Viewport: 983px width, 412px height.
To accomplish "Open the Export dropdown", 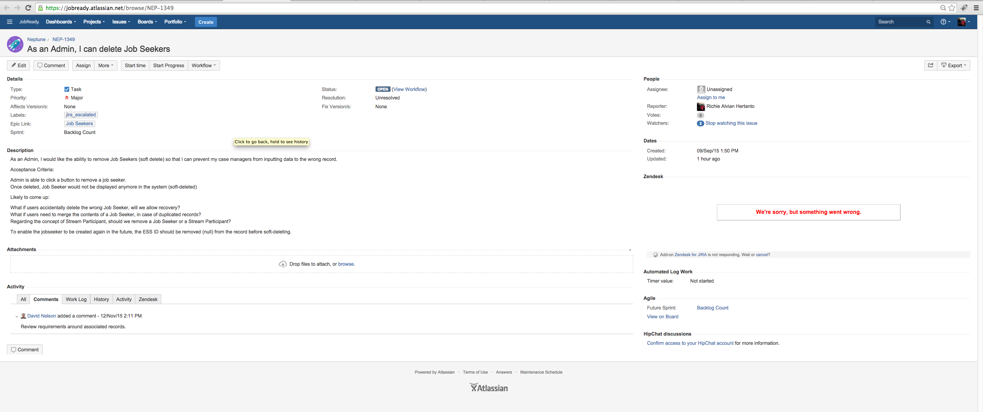I will click(954, 65).
